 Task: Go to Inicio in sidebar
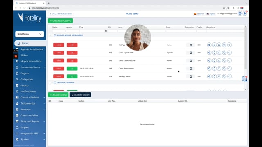pyautogui.click(x=30, y=43)
